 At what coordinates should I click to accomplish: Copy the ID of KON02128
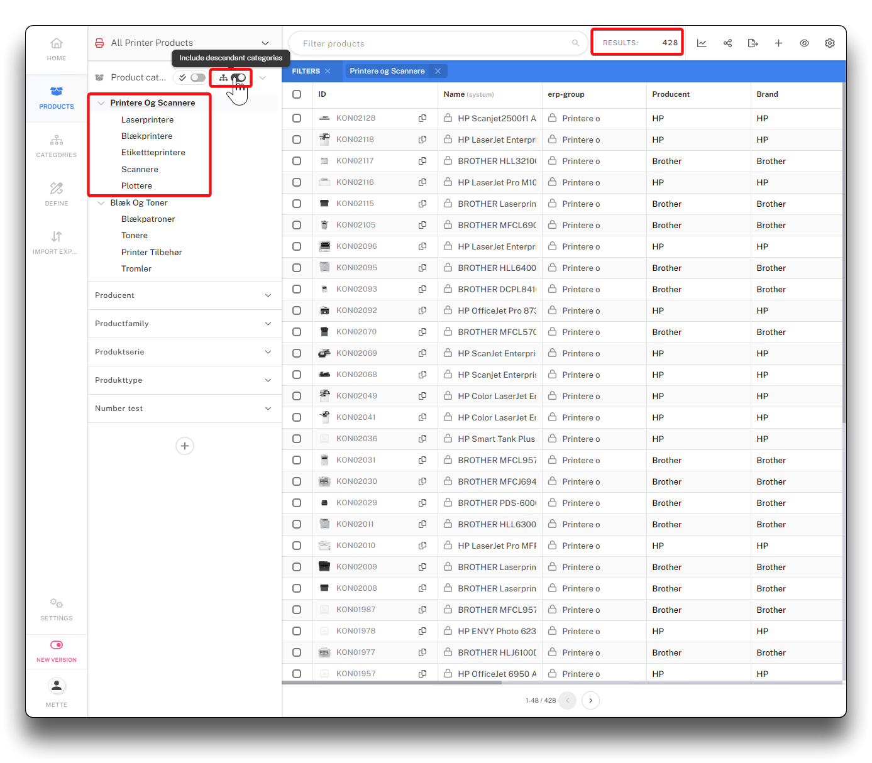click(x=422, y=118)
